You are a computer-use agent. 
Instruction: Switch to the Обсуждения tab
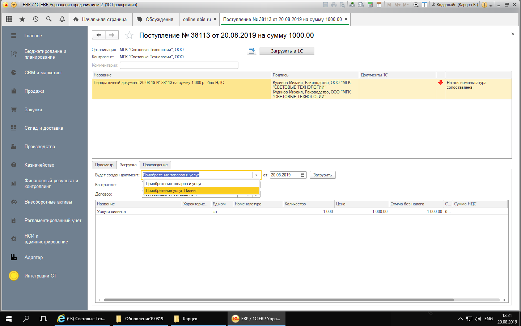click(x=156, y=19)
